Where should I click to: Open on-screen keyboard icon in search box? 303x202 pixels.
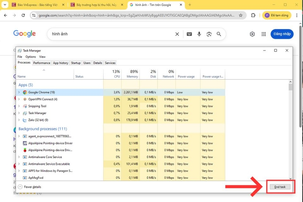[189, 34]
